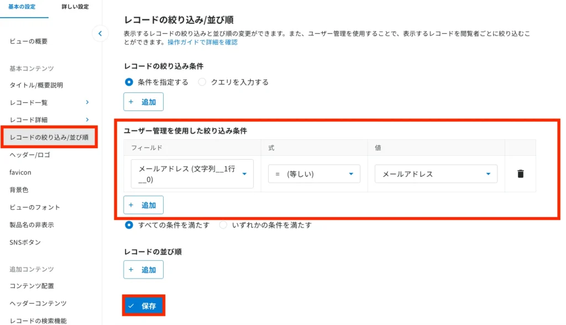
Task: Expand the レコード一覧 submenu arrow
Action: click(87, 102)
